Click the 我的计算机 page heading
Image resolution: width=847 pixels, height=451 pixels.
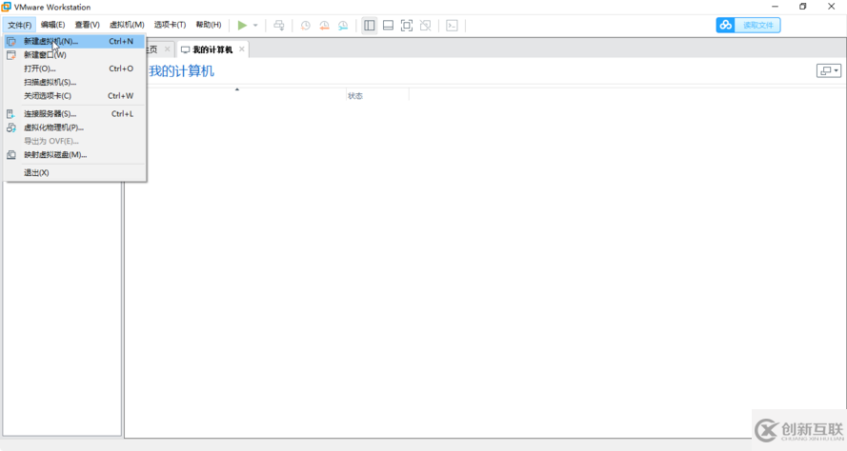pyautogui.click(x=181, y=71)
